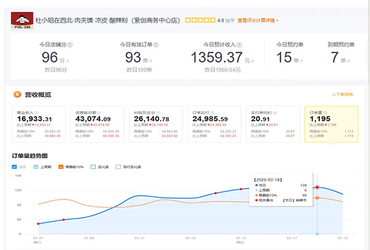370x250 pixels.
Task: Enable the 变化率 series checkbox
Action: coord(92,167)
